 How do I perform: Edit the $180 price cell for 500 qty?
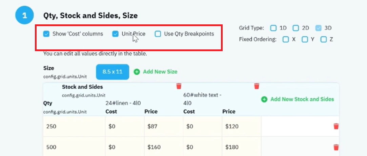coord(242,147)
